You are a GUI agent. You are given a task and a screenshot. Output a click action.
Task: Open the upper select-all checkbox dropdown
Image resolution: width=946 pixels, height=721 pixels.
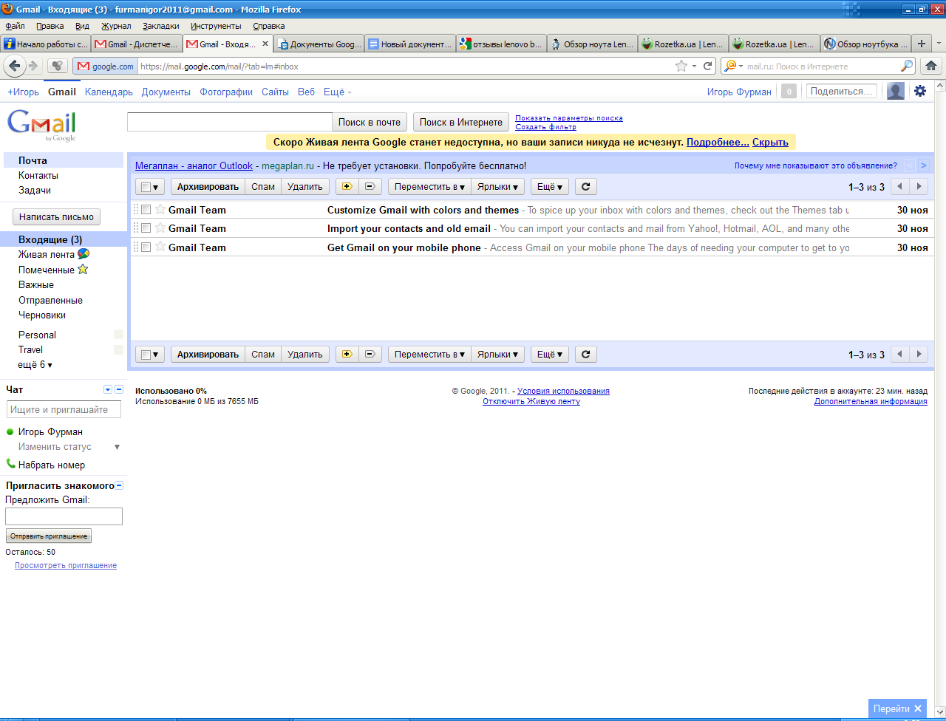pyautogui.click(x=150, y=187)
